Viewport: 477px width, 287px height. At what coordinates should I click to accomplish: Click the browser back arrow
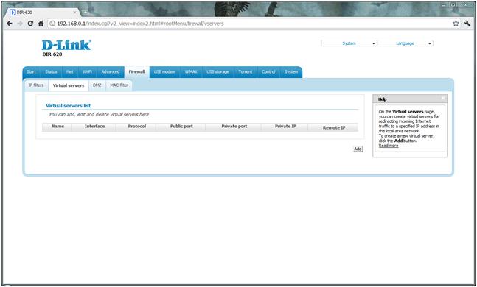[10, 24]
